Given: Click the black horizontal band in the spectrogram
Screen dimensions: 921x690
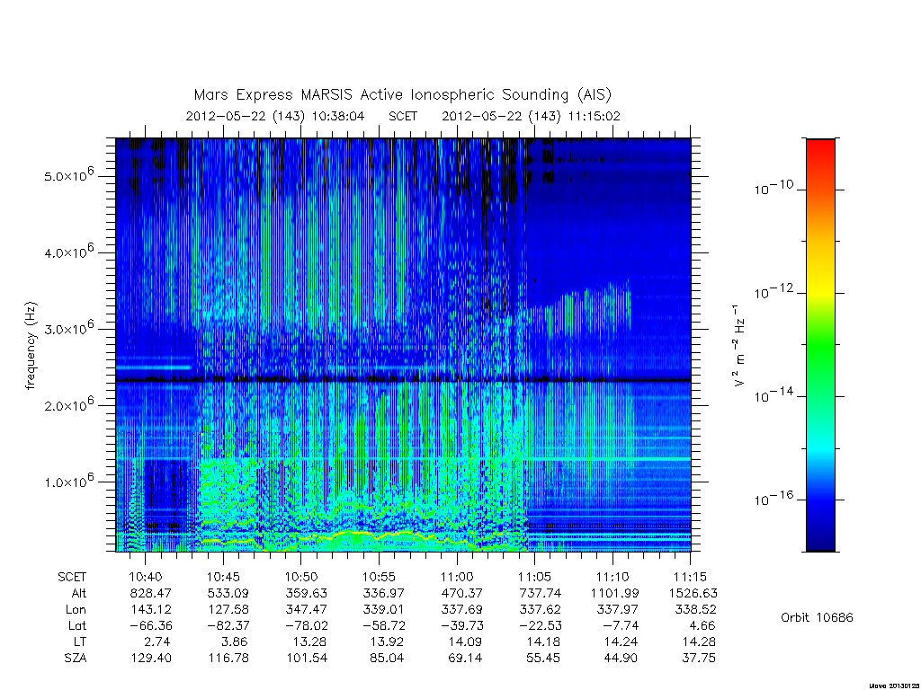Looking at the screenshot, I should pos(404,380).
